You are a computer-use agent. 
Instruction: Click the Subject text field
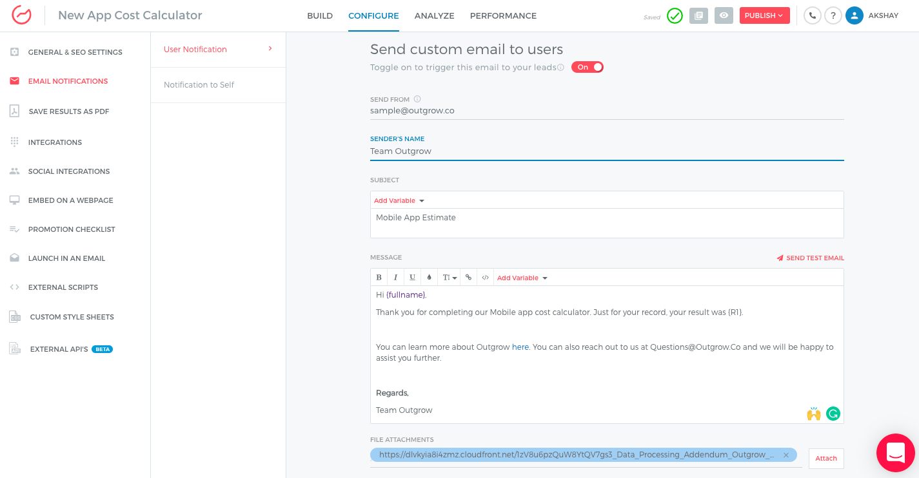pos(607,223)
